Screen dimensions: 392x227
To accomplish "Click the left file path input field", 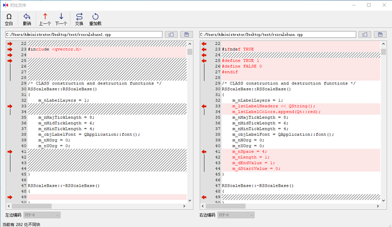I will coord(84,34).
